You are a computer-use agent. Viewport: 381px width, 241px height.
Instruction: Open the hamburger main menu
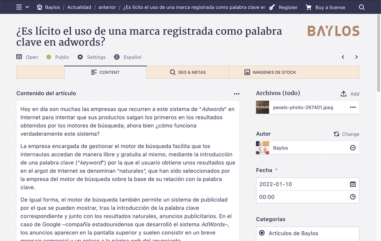point(19,7)
